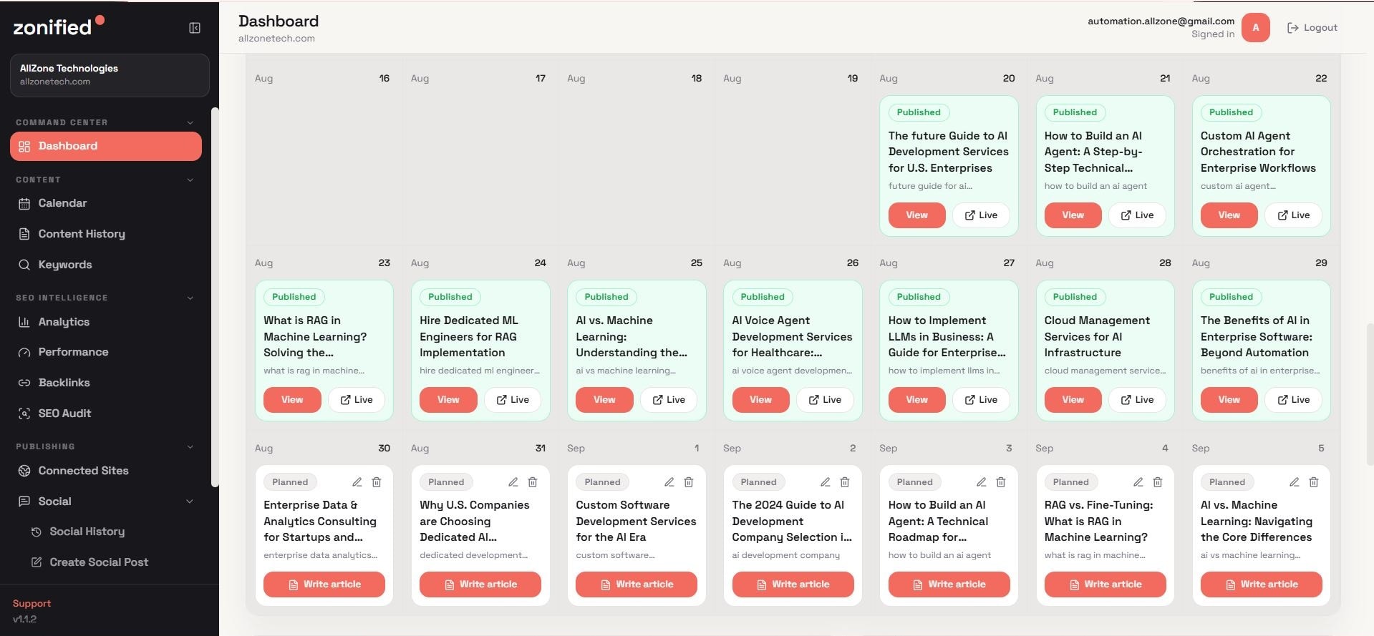Open the Support link
The width and height of the screenshot is (1374, 636).
coord(32,603)
